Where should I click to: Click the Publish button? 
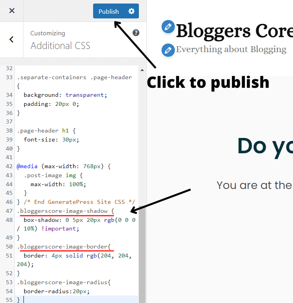pos(109,11)
